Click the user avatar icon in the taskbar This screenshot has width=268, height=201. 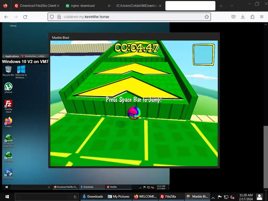[x=259, y=197]
